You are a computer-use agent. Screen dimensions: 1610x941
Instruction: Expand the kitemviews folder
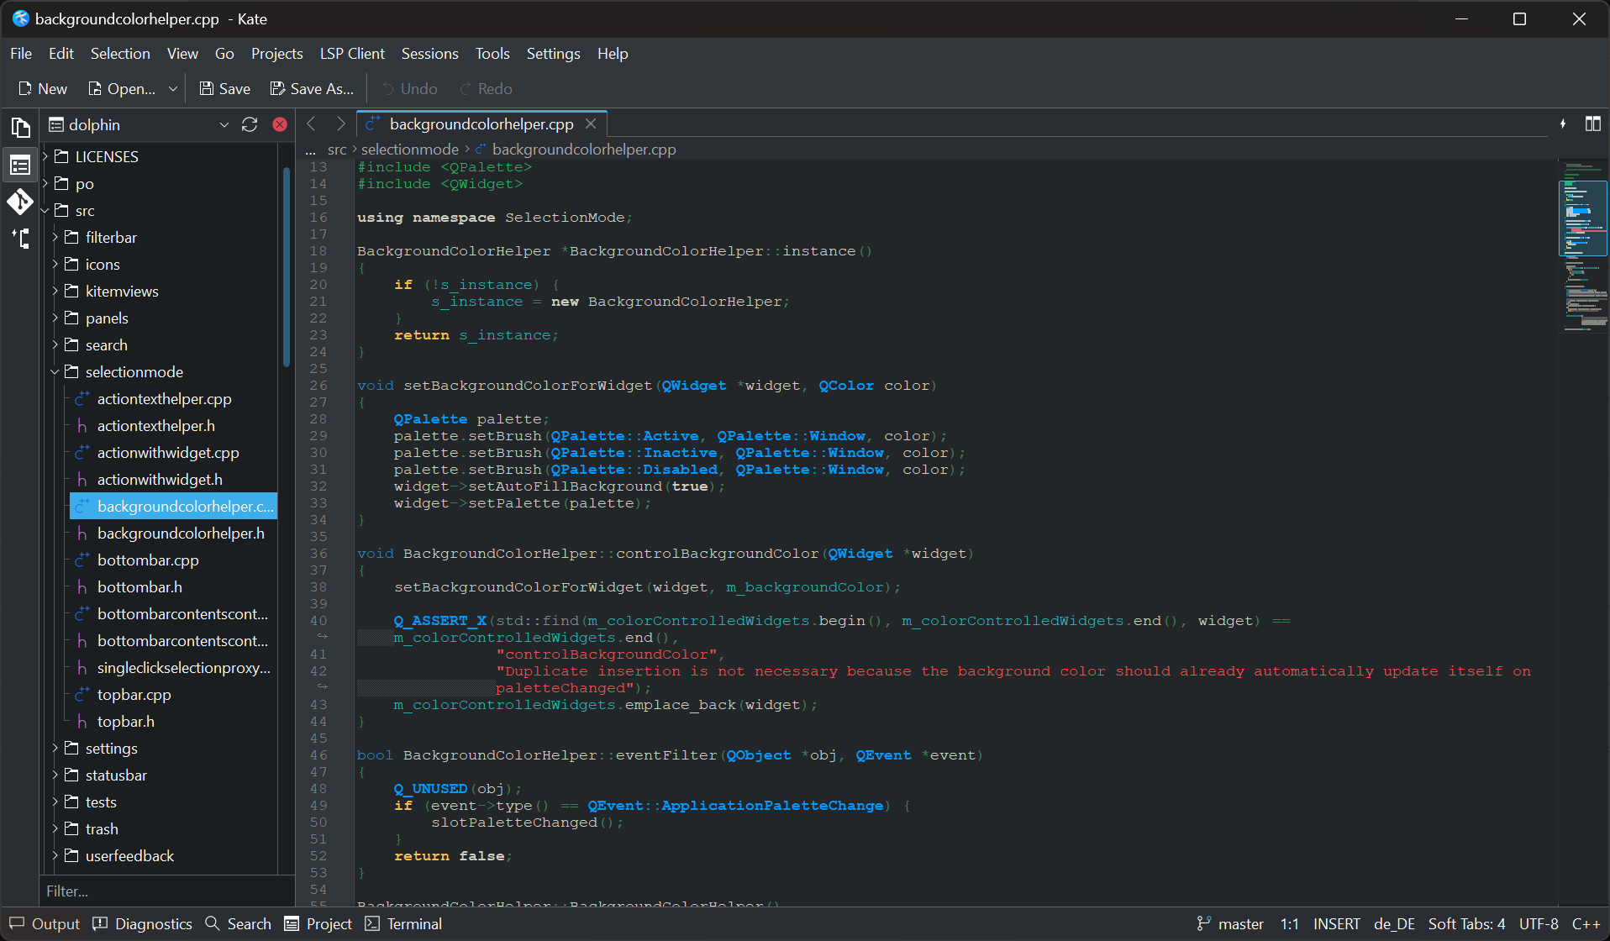pos(55,292)
